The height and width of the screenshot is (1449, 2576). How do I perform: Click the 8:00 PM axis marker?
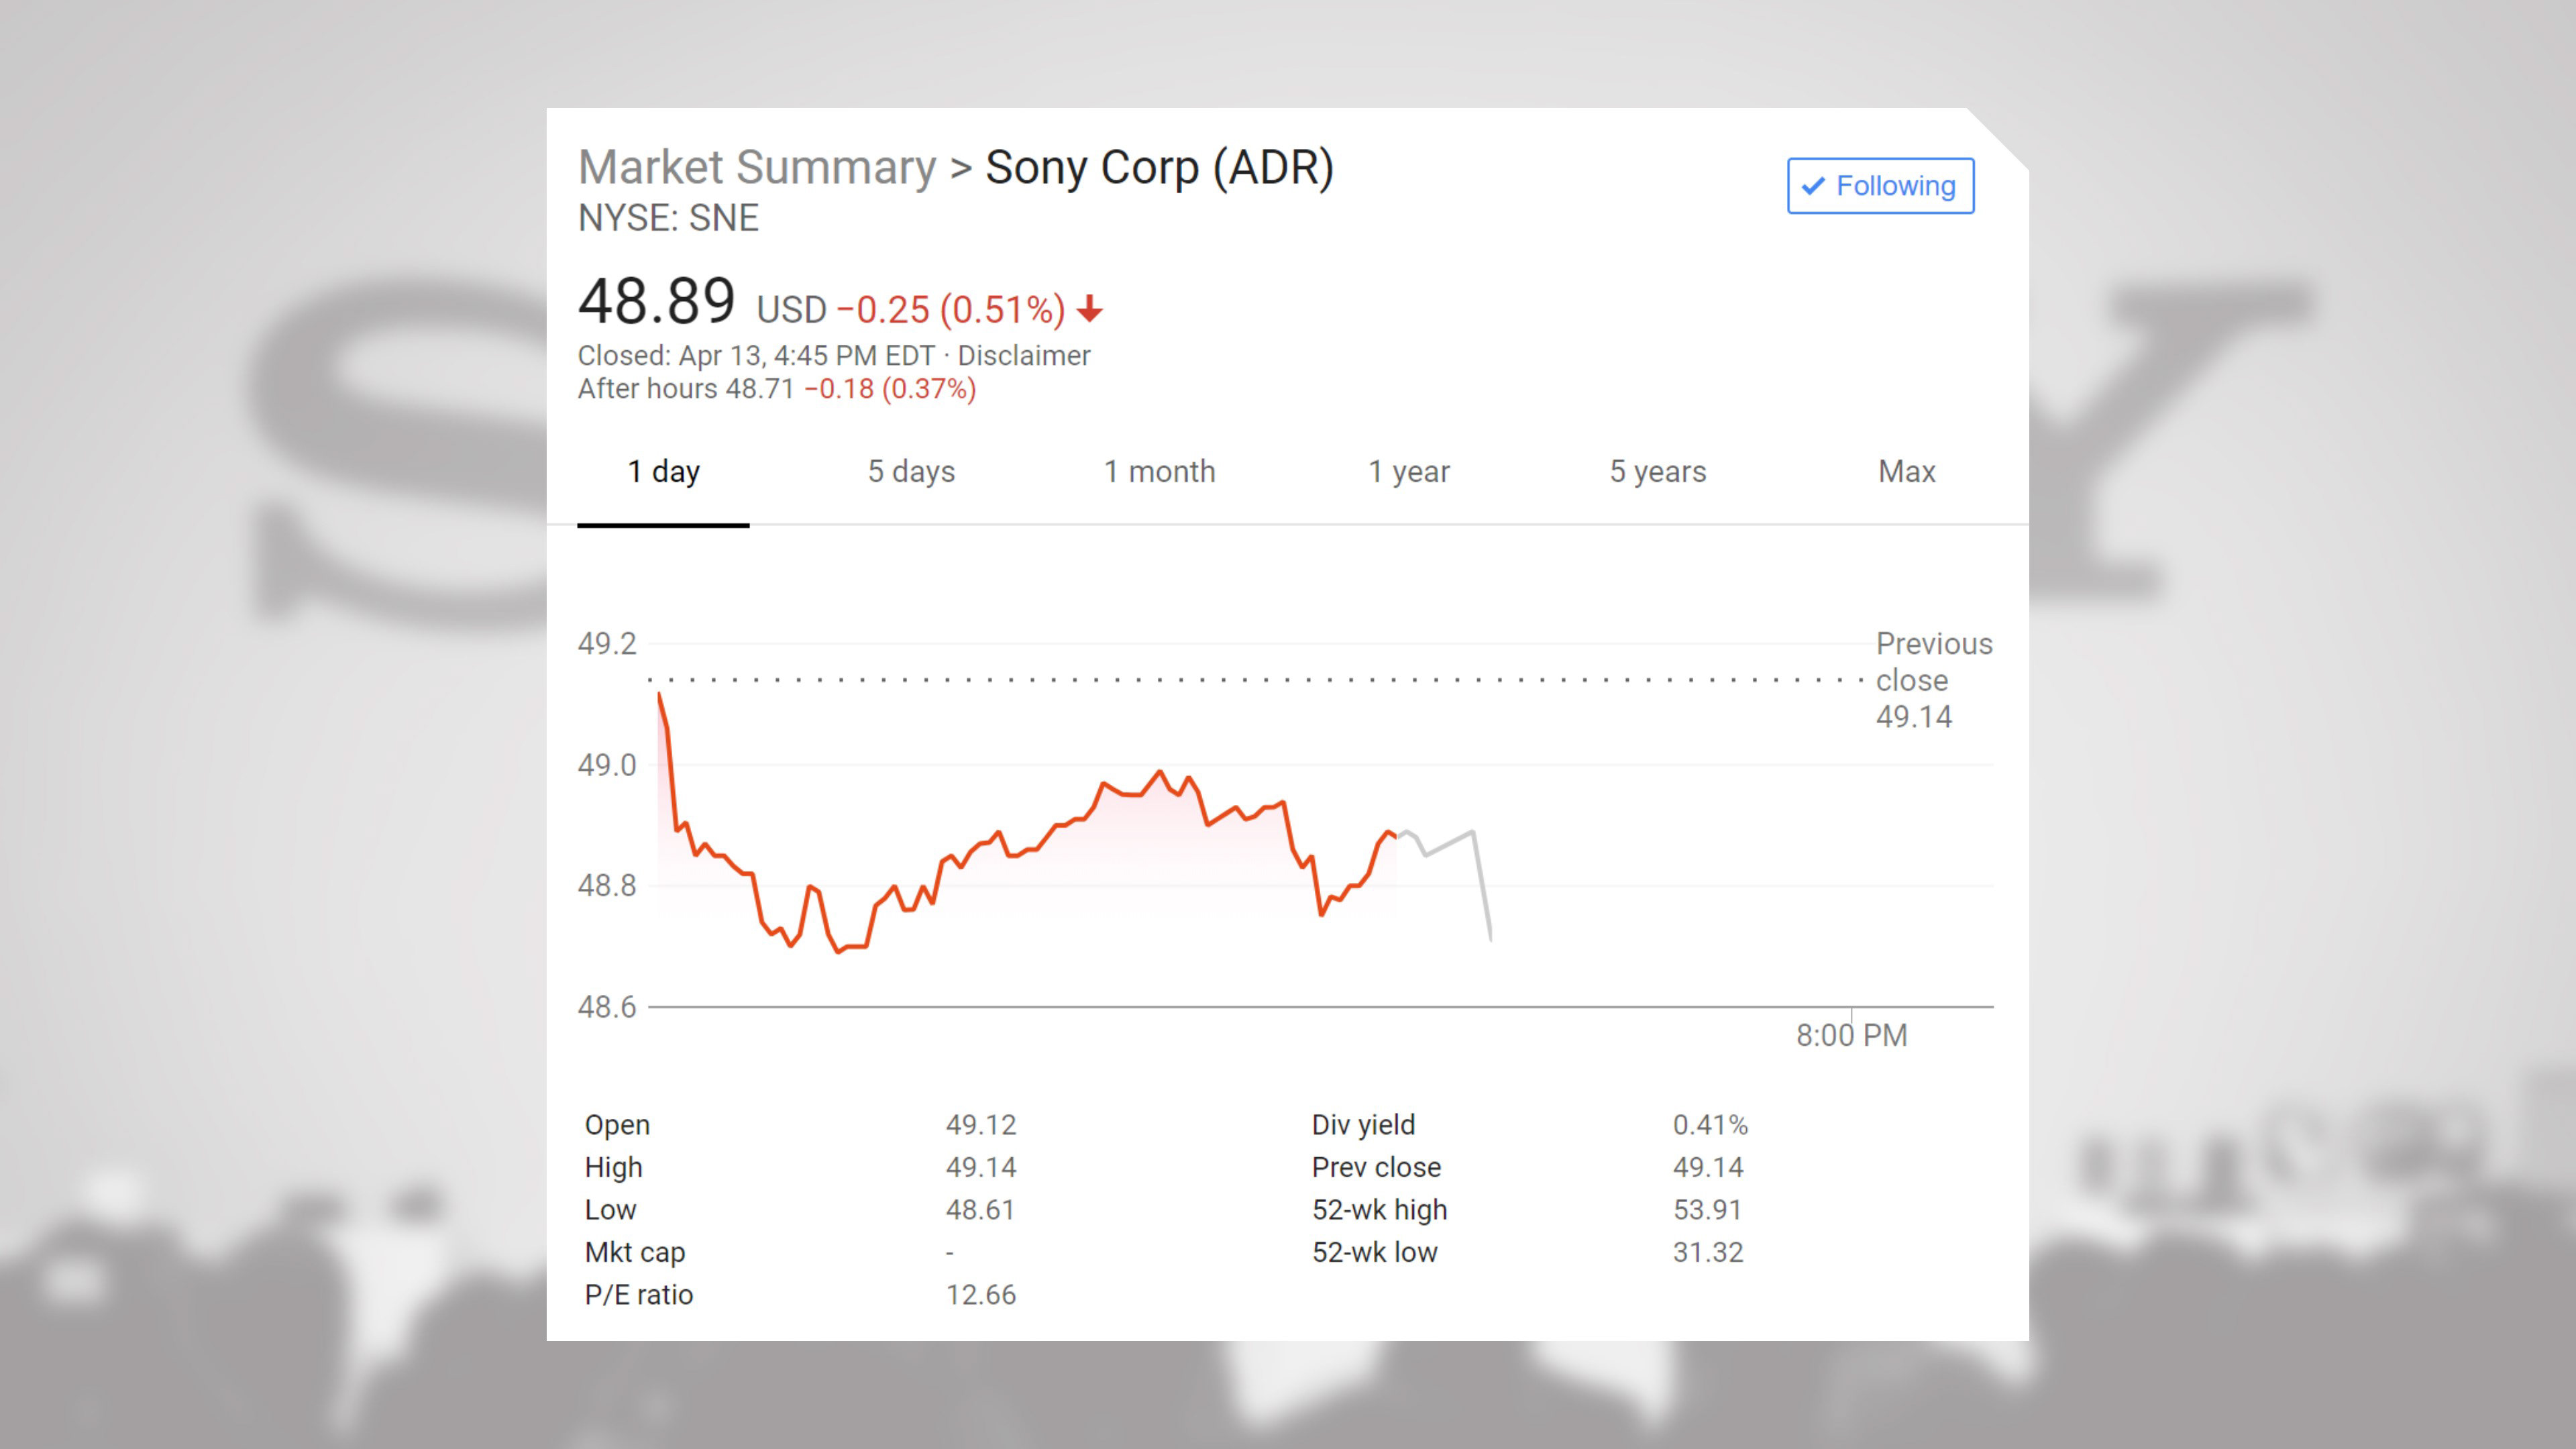[1851, 1035]
